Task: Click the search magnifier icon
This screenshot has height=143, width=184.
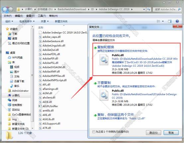Action: [x=179, y=9]
